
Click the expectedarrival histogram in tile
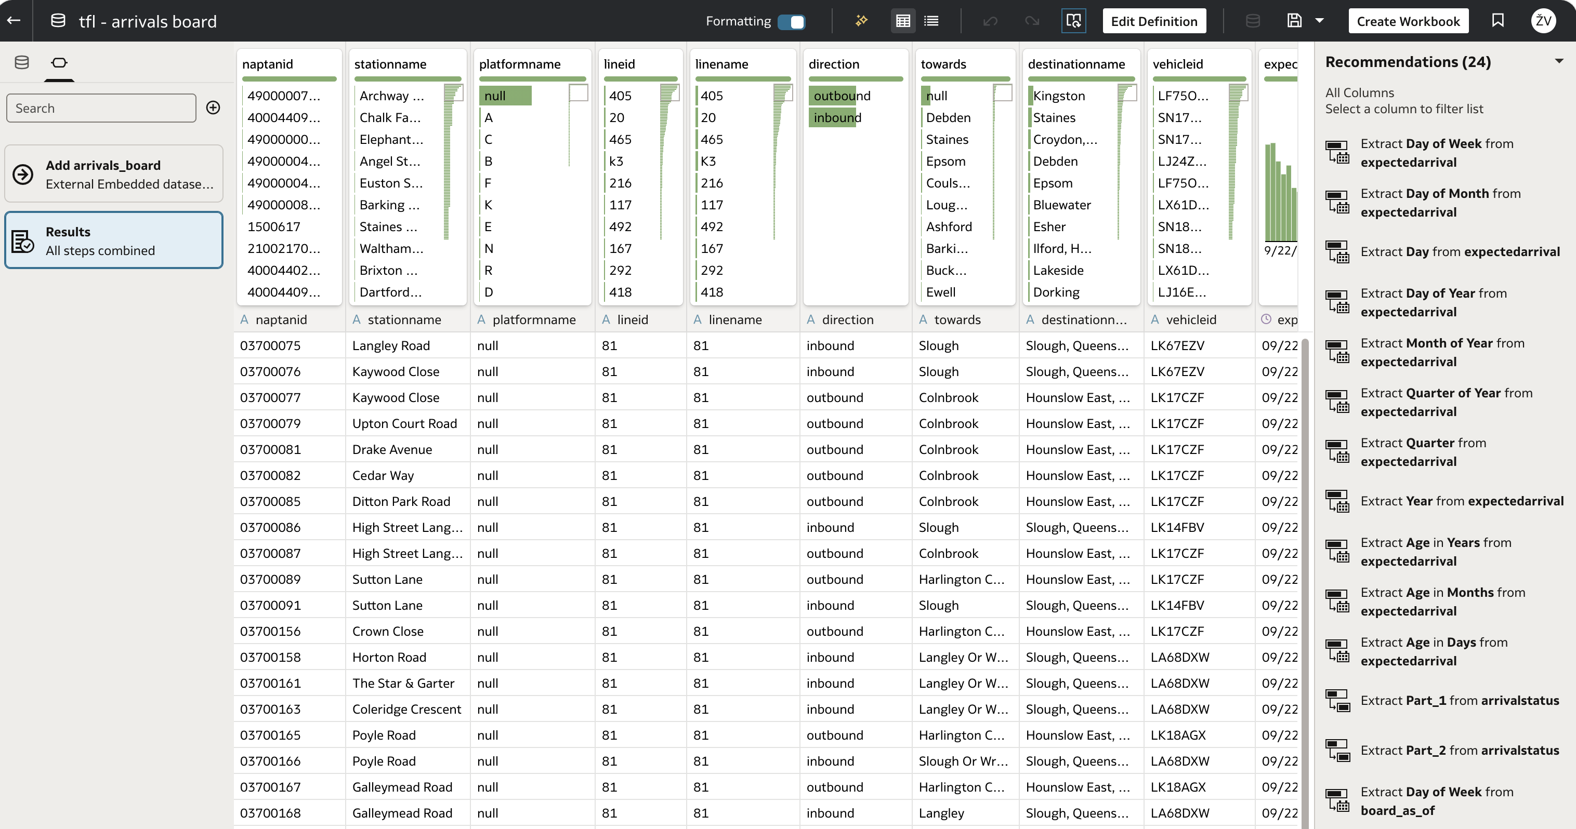point(1281,192)
